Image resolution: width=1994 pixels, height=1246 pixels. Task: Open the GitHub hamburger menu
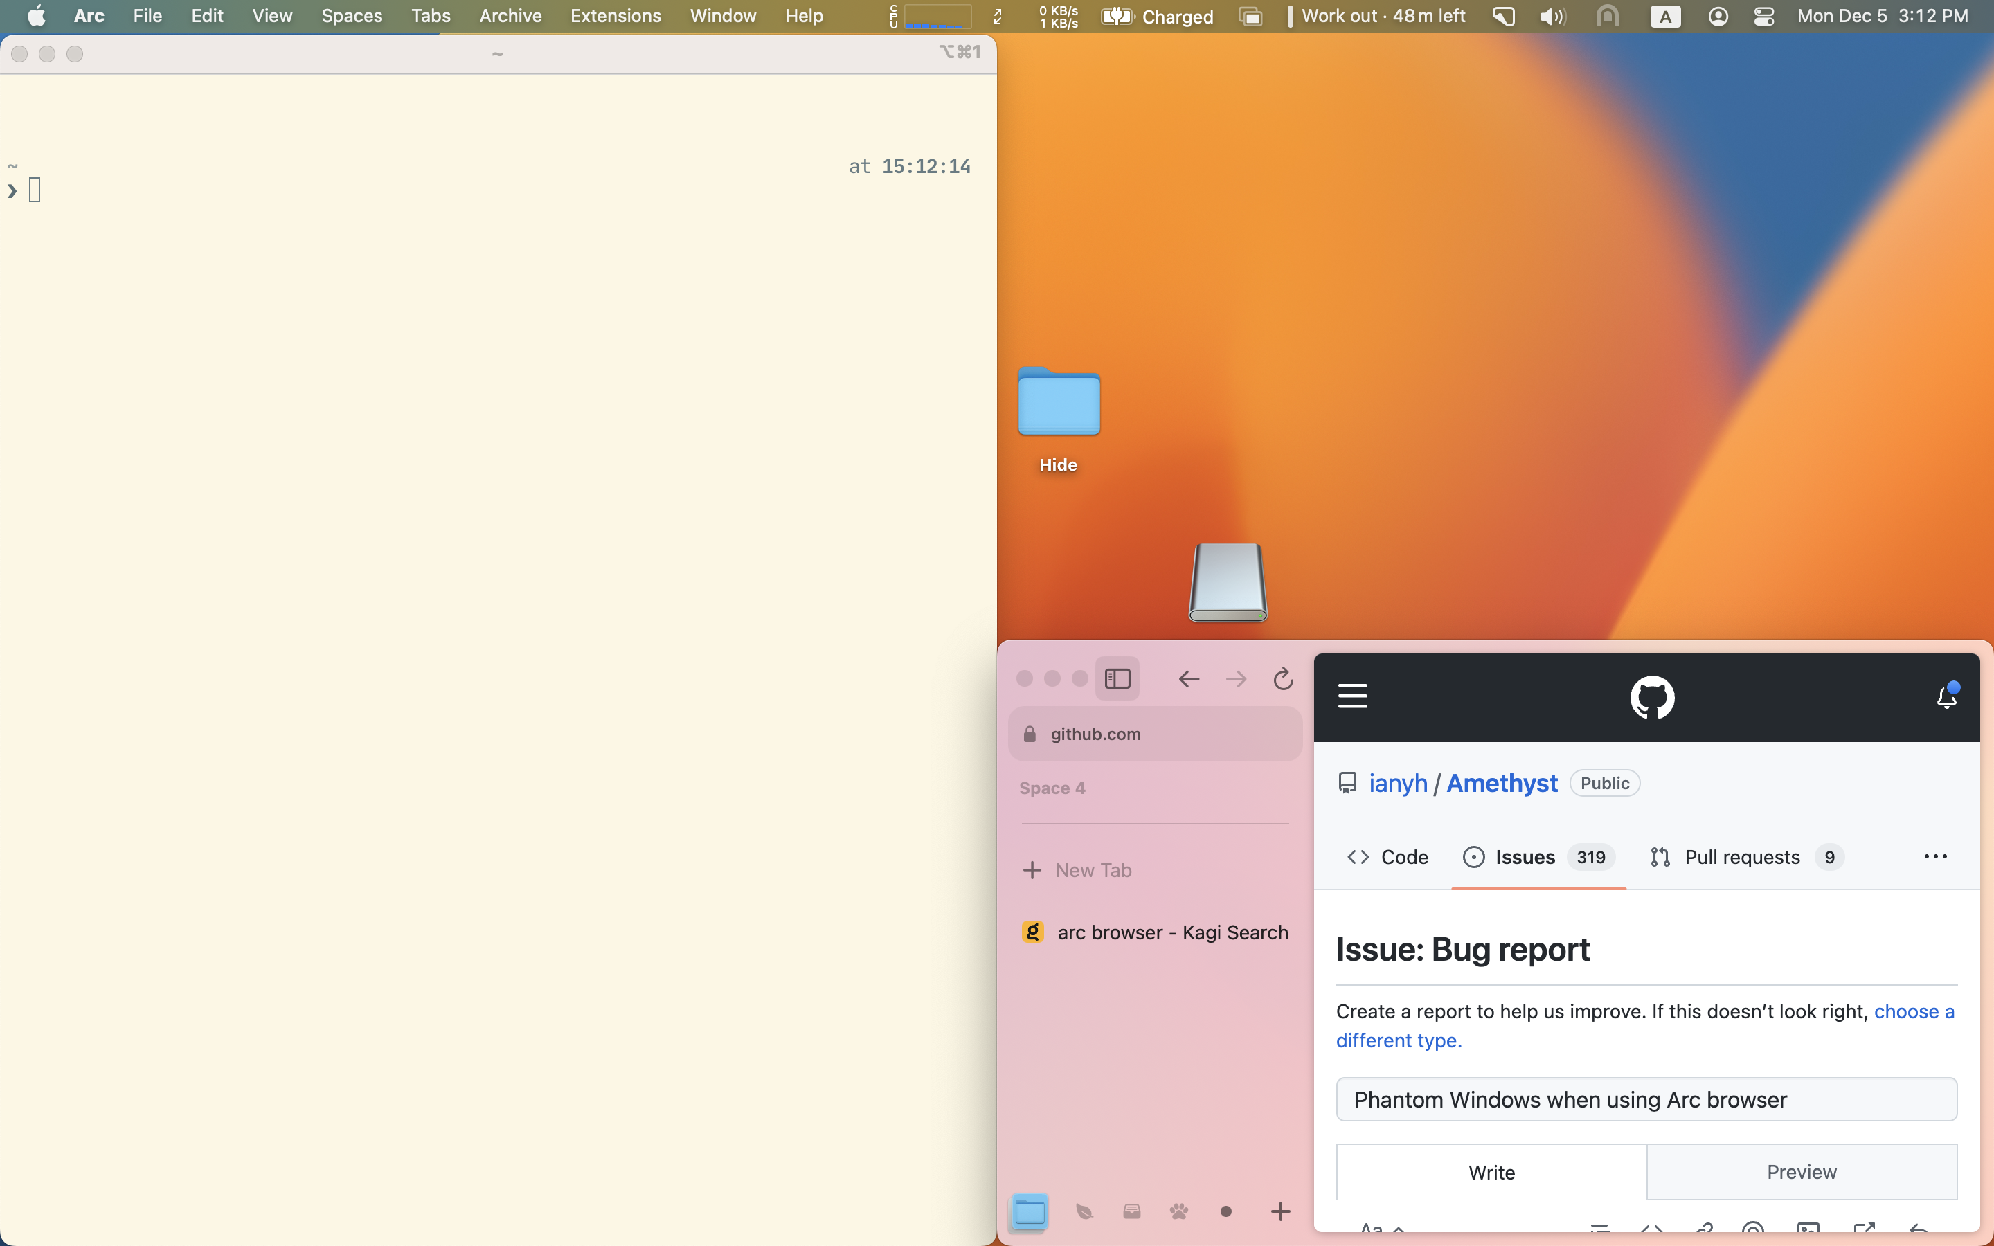pos(1352,696)
